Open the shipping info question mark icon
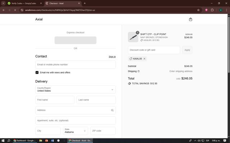The height and width of the screenshot is (143, 230). tap(138, 71)
